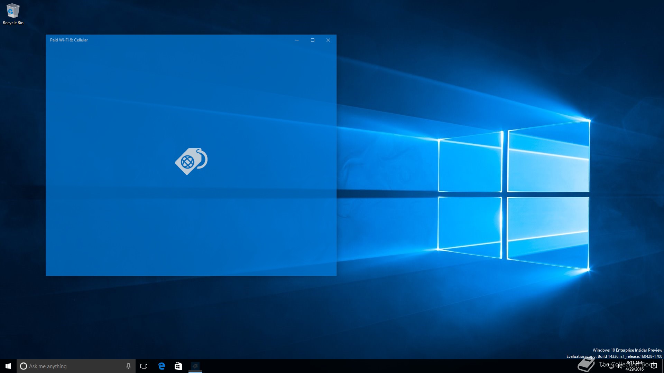Show hidden system tray icons
Image resolution: width=664 pixels, height=373 pixels.
[603, 366]
